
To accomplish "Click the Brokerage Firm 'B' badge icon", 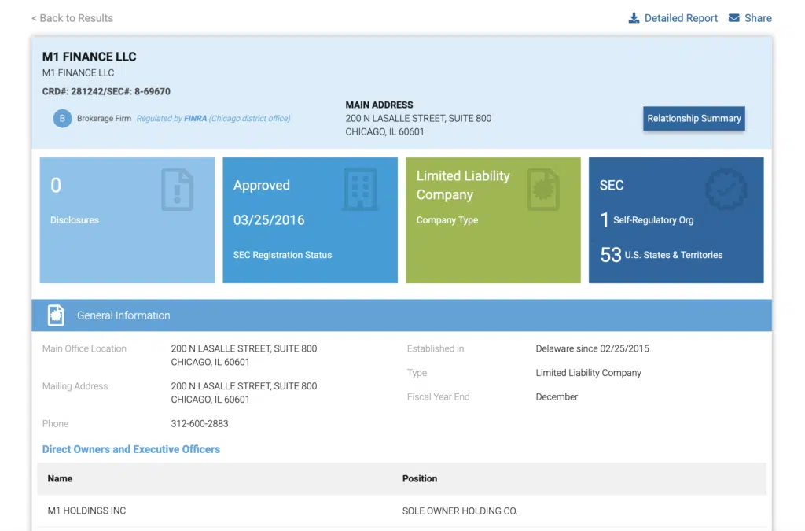I will tap(62, 119).
